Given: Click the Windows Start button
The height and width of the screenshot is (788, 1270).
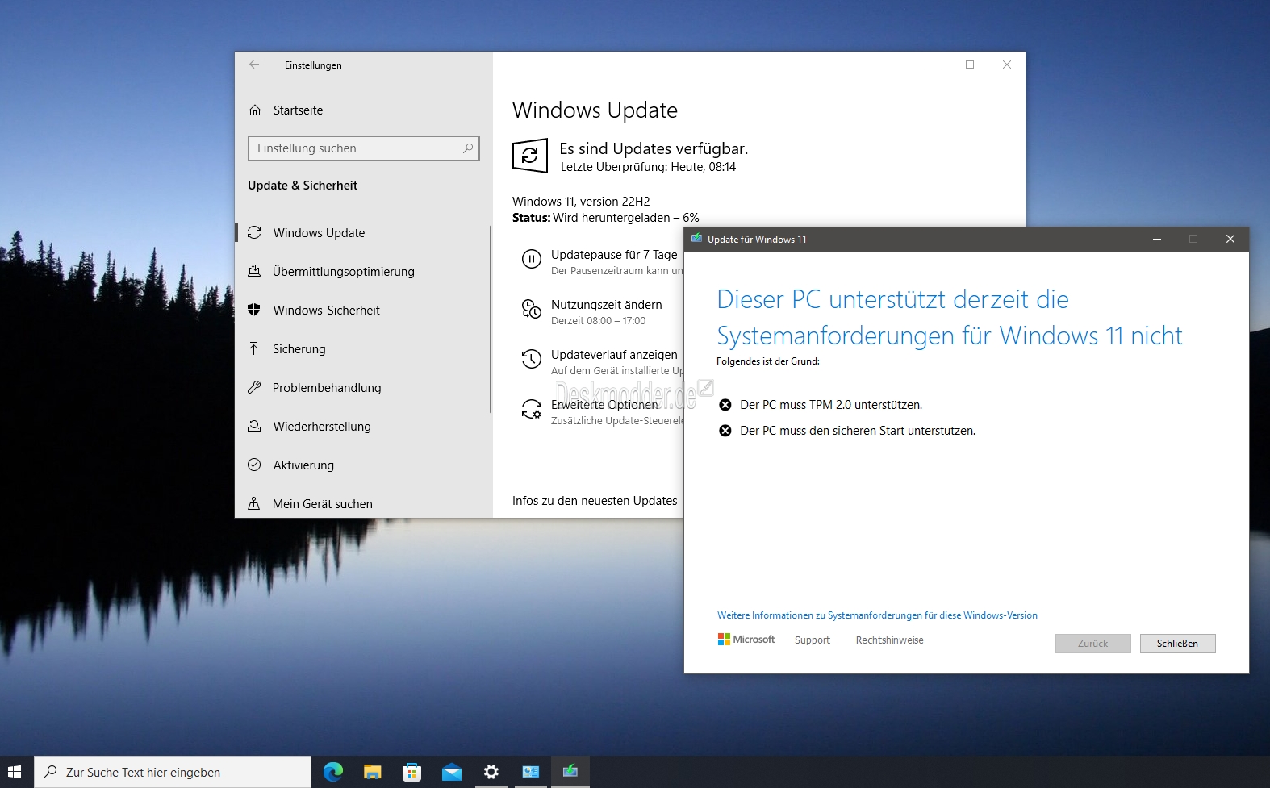Looking at the screenshot, I should coord(15,772).
